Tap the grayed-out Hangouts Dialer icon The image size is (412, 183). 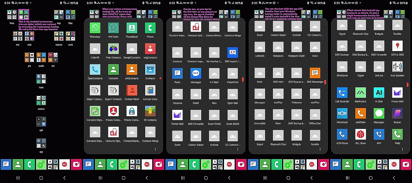(297, 47)
